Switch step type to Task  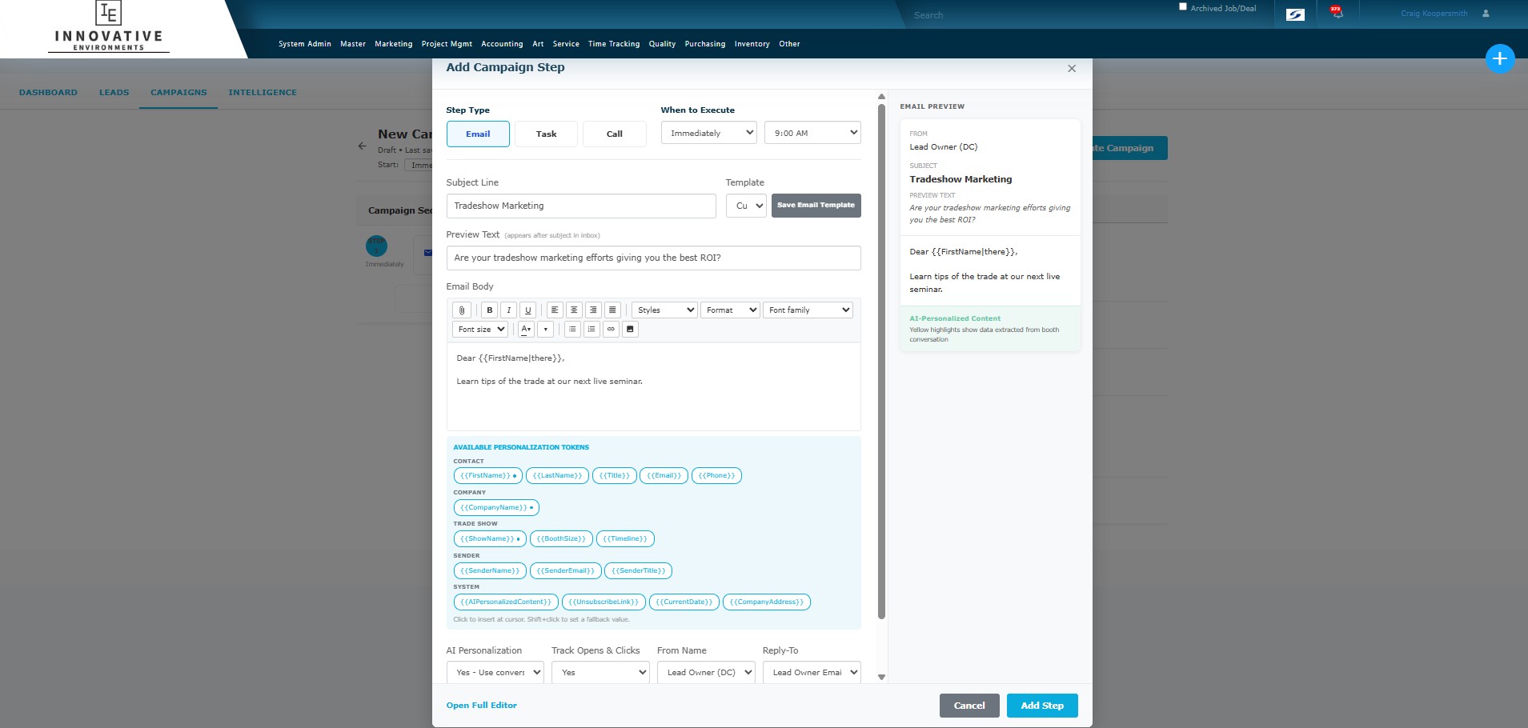coord(546,134)
